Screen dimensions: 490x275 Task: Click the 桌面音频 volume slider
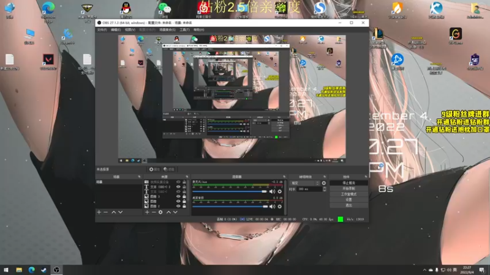pos(230,207)
